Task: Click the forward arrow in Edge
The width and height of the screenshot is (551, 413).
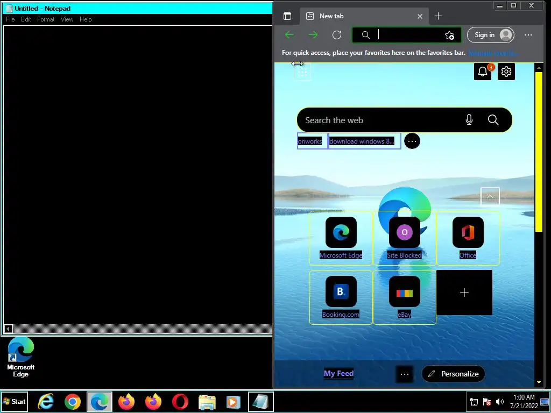Action: pyautogui.click(x=313, y=35)
